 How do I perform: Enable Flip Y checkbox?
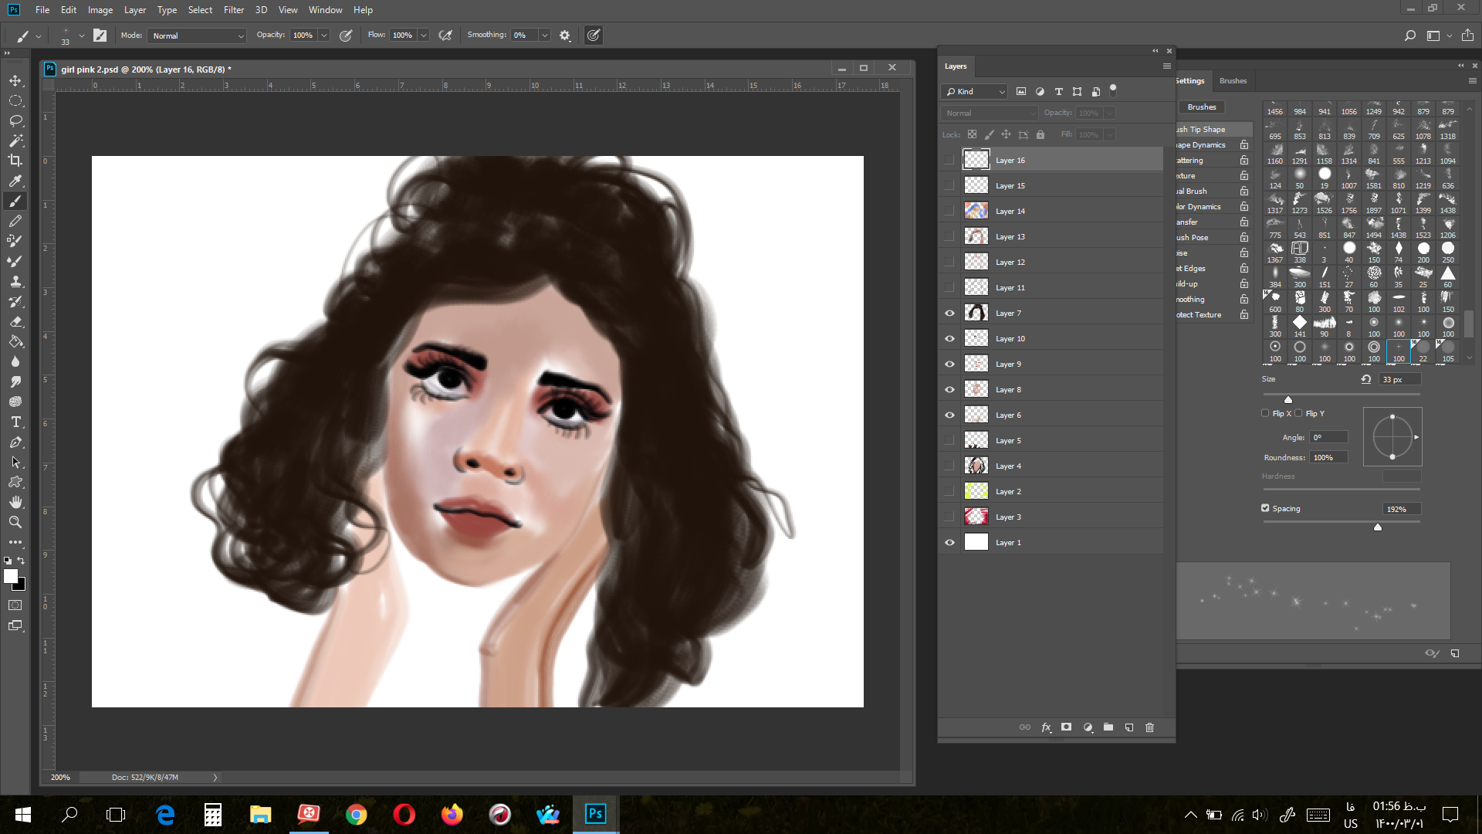pyautogui.click(x=1298, y=413)
